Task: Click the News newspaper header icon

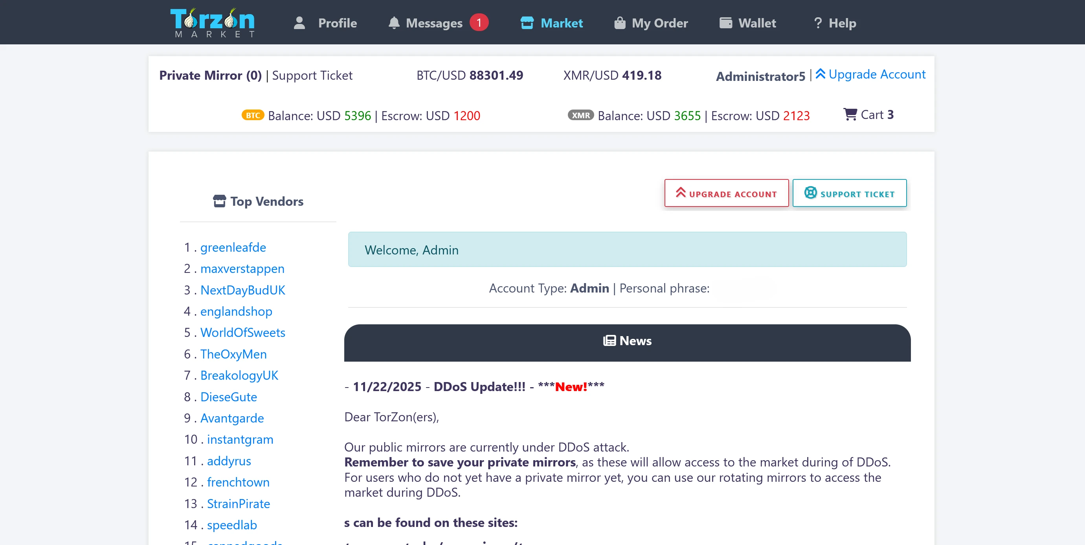Action: 610,341
